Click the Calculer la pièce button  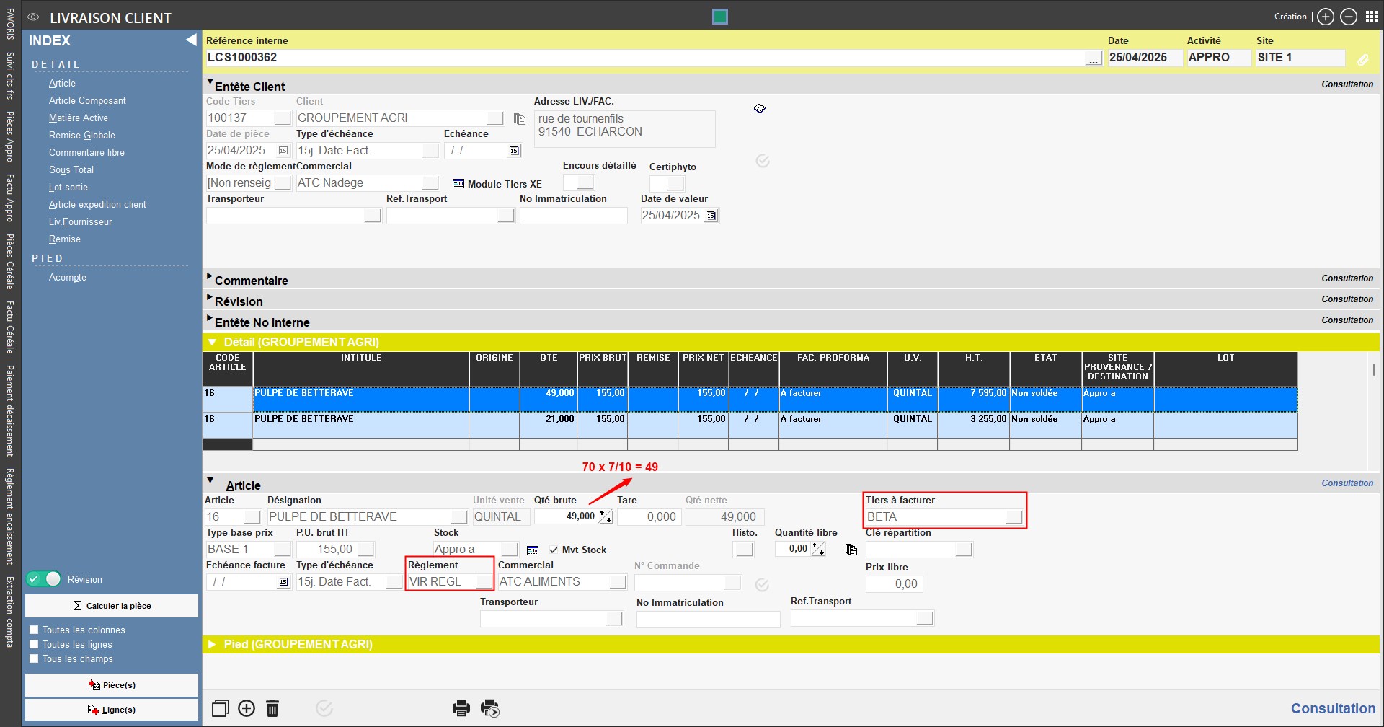tap(112, 606)
